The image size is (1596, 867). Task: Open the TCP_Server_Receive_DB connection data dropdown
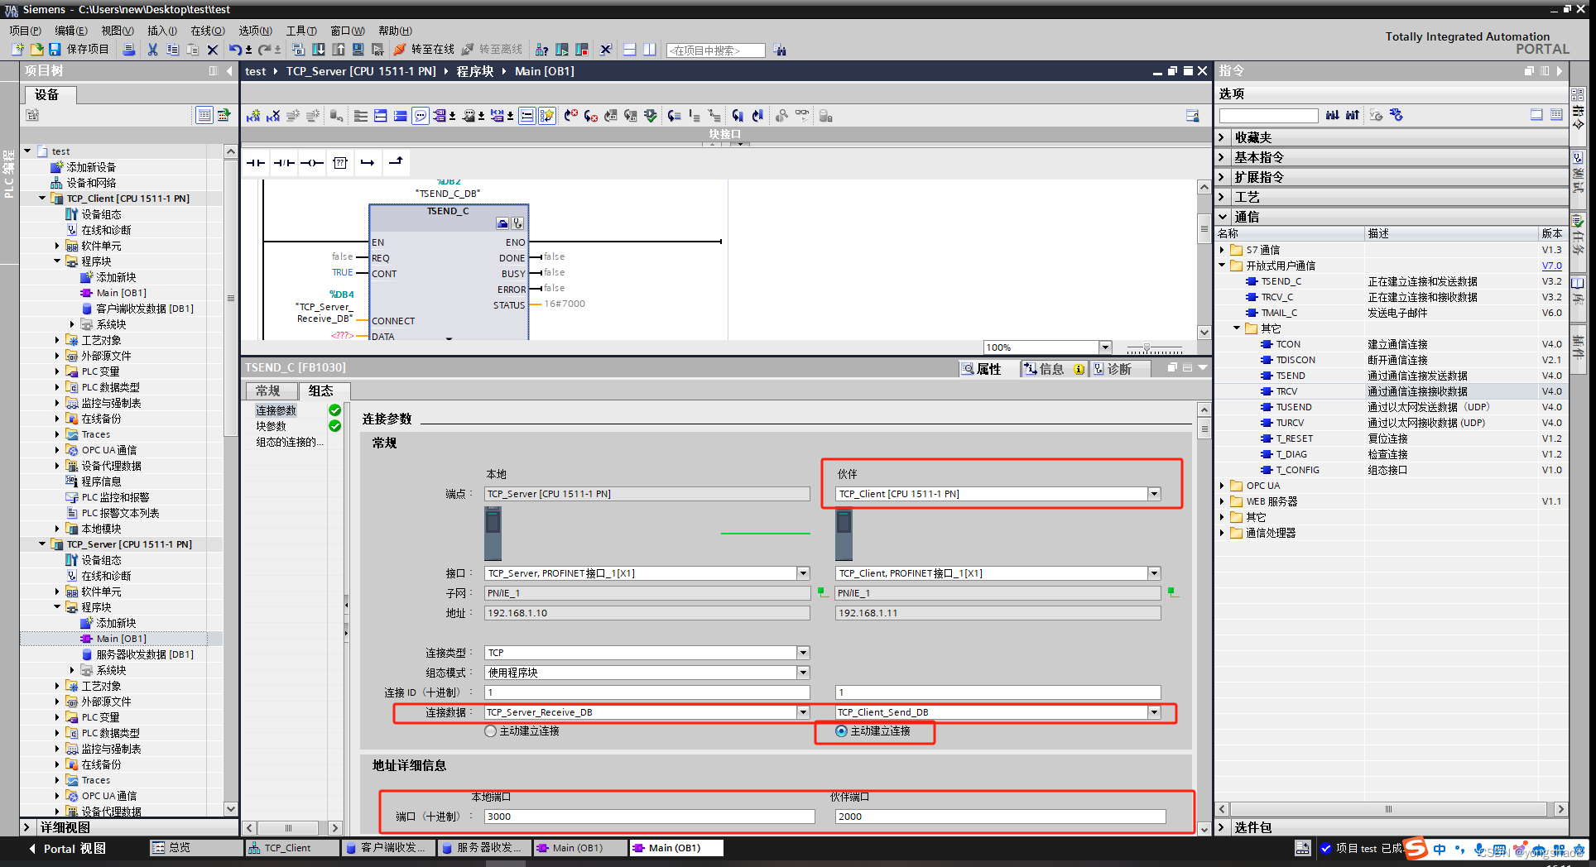(803, 712)
